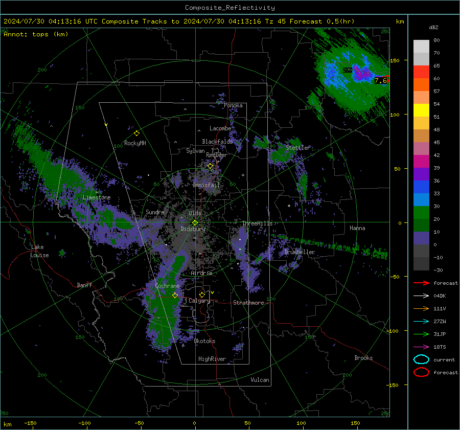Click the Sylvan label on the map
This screenshot has width=460, height=430.
coord(195,151)
